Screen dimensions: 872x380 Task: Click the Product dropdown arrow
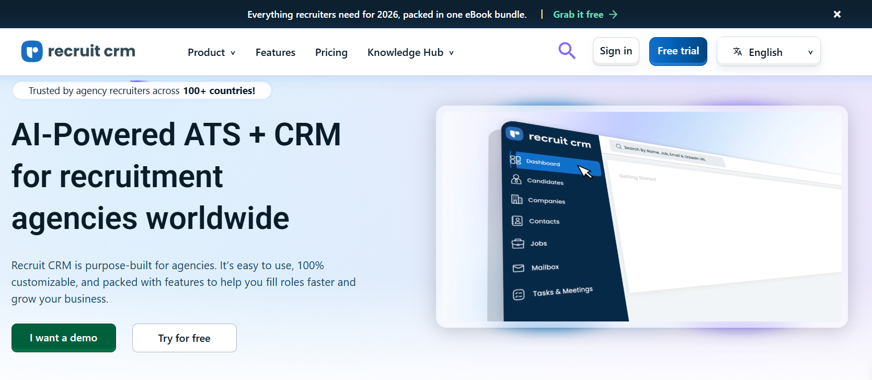[x=233, y=53]
